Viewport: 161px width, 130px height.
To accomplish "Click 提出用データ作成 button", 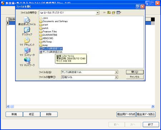I will pos(126,114).
